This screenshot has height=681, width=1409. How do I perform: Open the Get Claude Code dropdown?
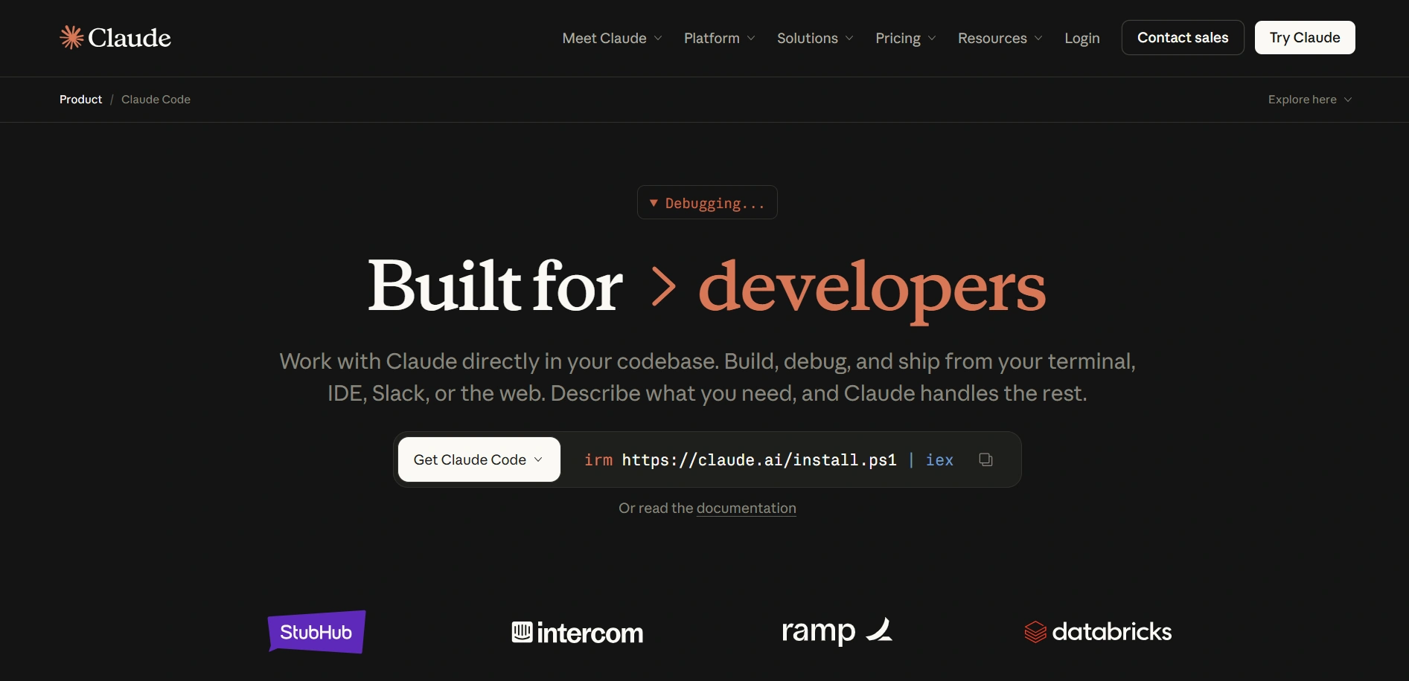coord(479,459)
